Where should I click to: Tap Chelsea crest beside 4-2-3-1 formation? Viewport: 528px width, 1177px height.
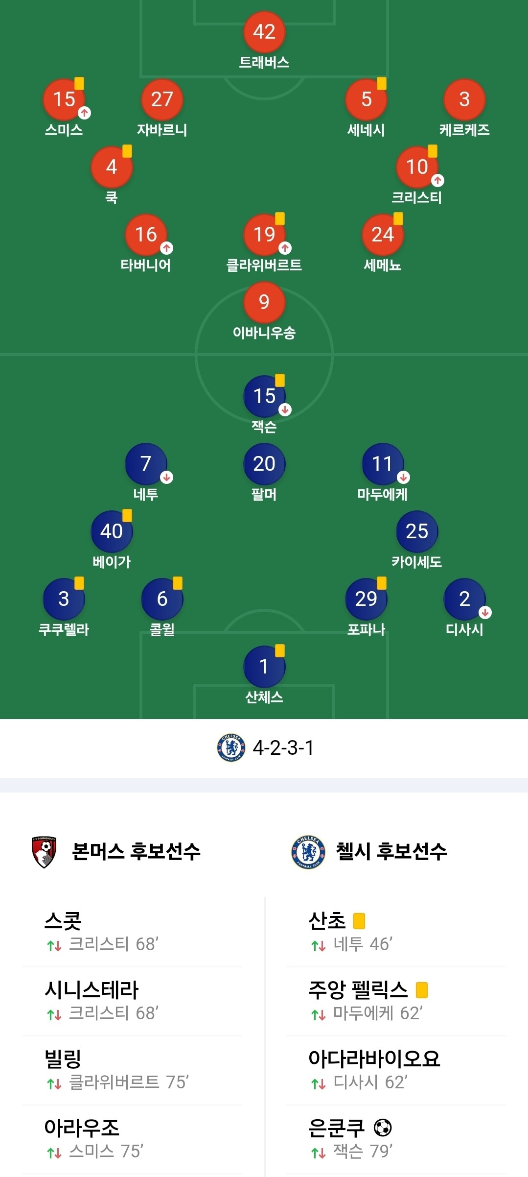pos(231,747)
